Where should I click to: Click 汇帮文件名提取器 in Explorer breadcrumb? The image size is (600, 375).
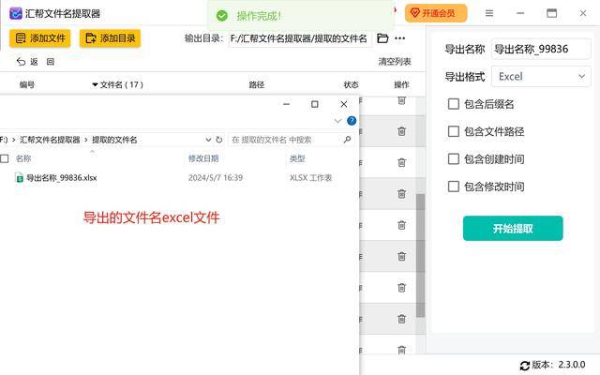(x=50, y=140)
